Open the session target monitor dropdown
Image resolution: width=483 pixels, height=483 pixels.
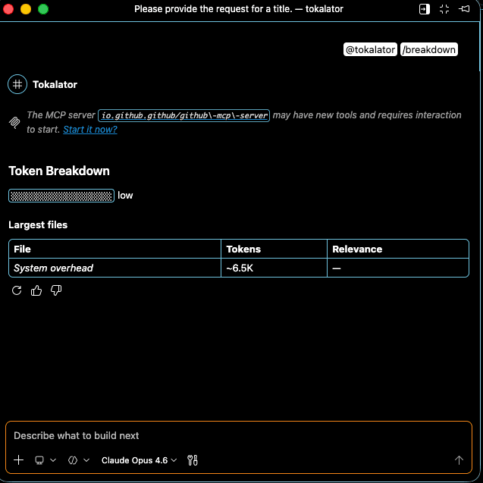point(45,460)
